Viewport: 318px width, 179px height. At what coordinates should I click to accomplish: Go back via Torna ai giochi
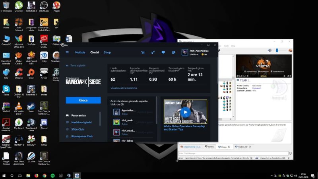coord(76,66)
